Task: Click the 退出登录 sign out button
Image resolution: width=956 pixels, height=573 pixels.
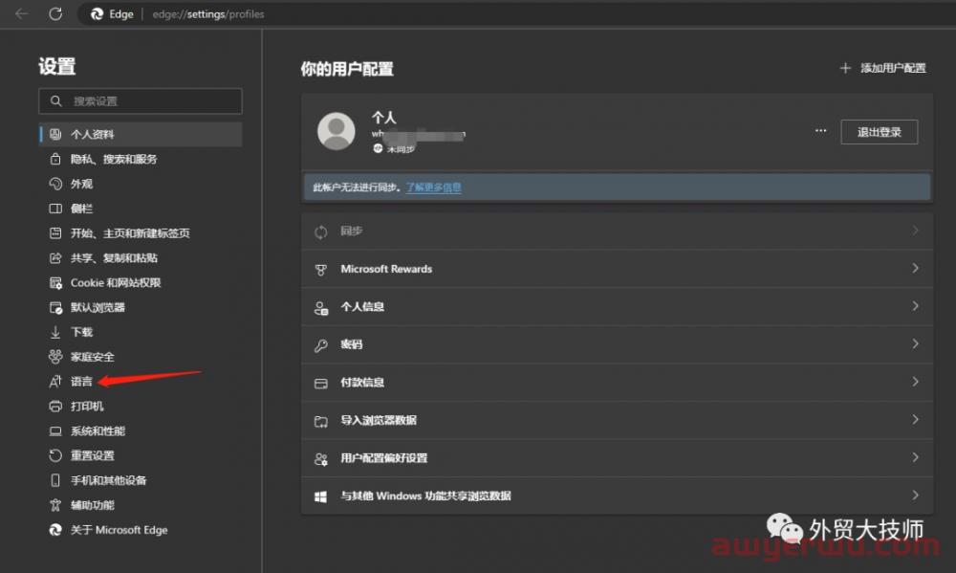Action: tap(880, 132)
